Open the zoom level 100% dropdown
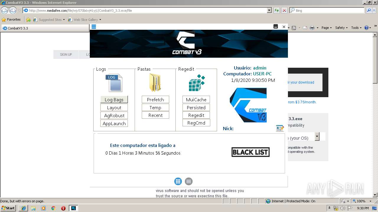Image resolution: width=378 pixels, height=212 pixels. click(x=370, y=201)
